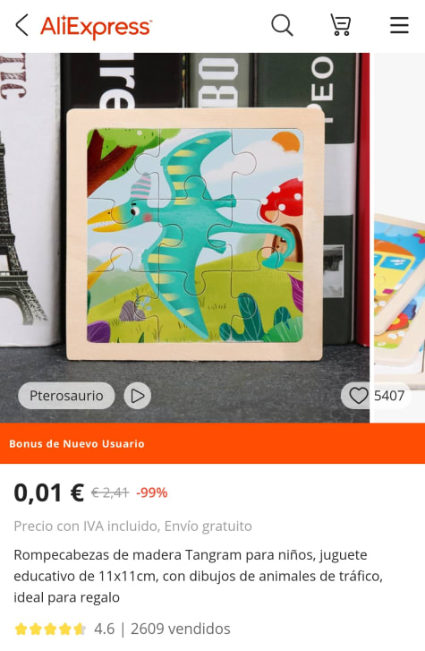Open the yellow star rating
425x651 pixels.
(50, 629)
